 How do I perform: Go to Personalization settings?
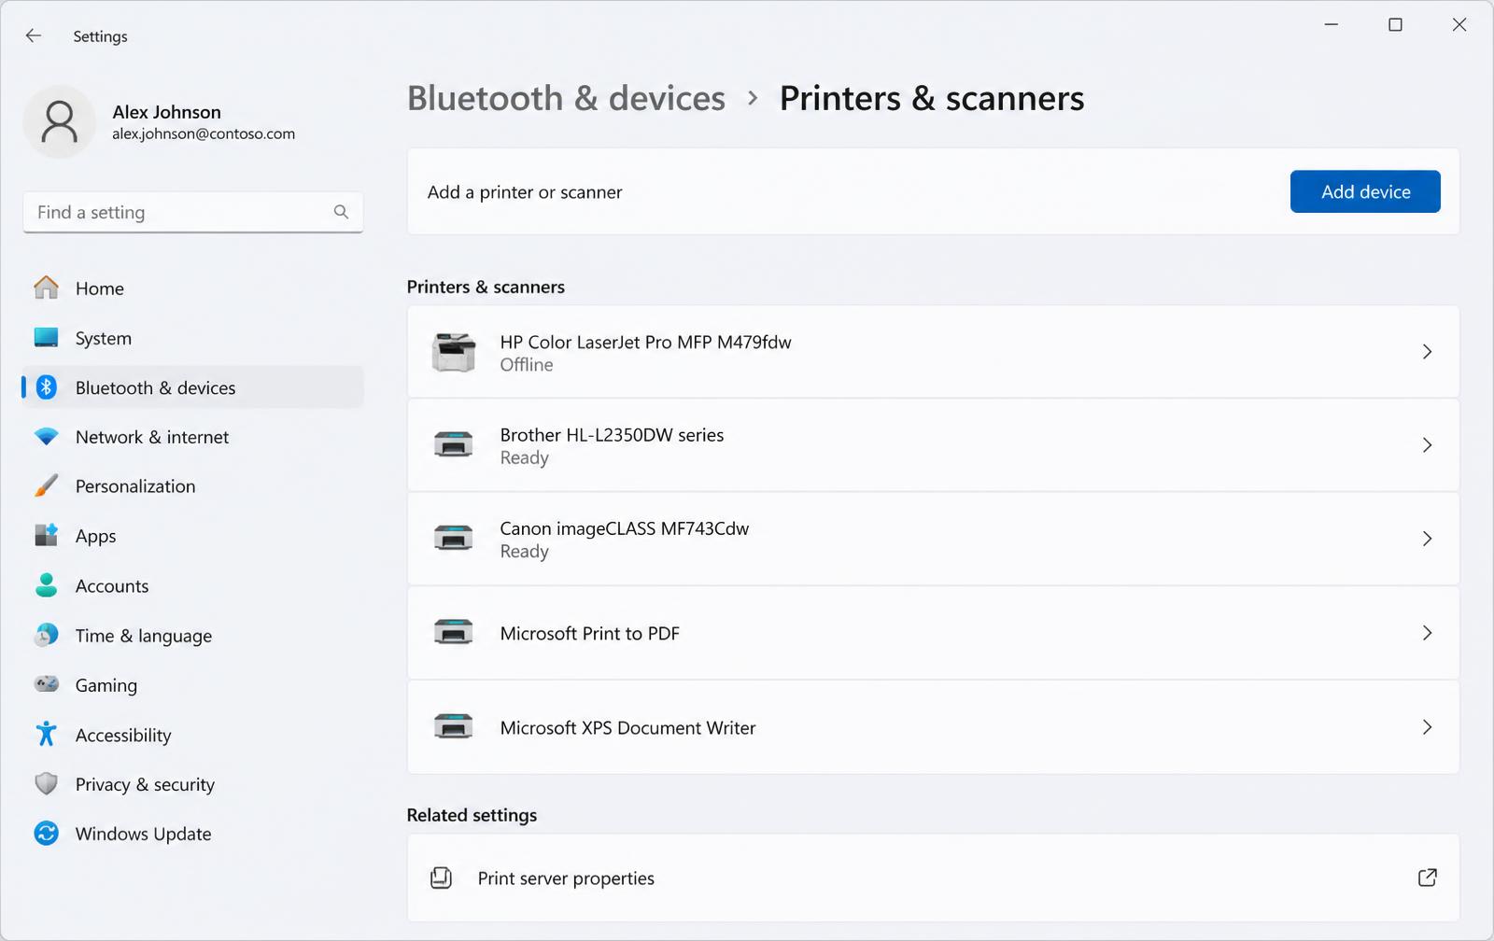point(192,486)
